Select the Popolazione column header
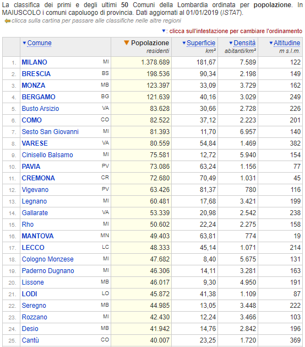 point(150,43)
